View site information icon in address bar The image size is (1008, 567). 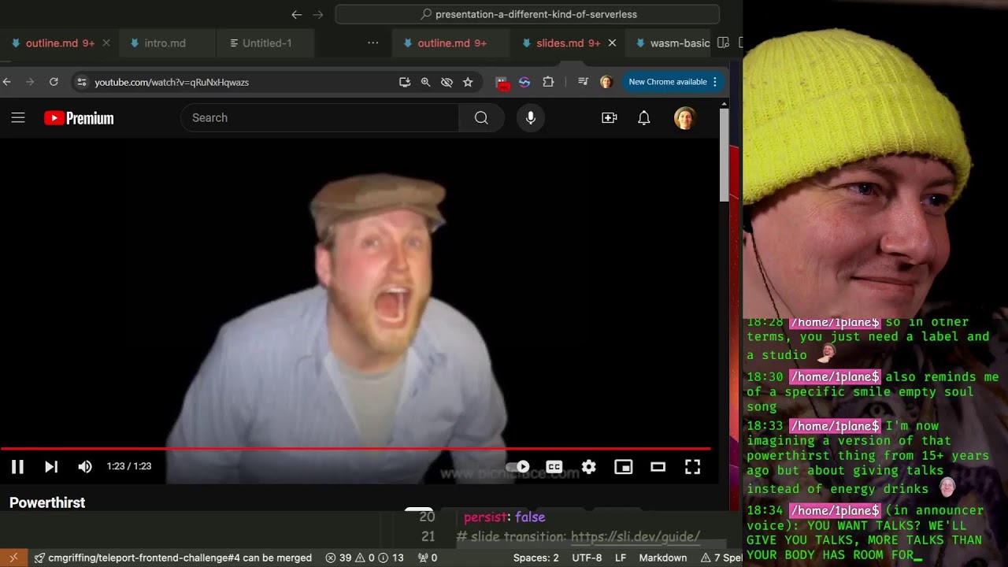[x=82, y=82]
